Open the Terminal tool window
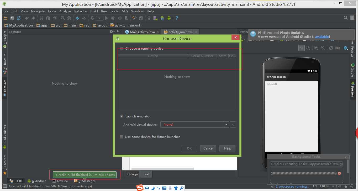 pos(60,181)
